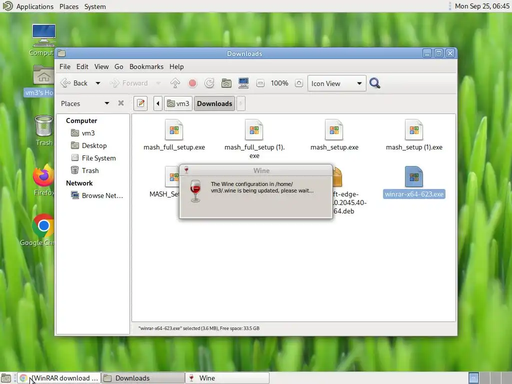Click Show Desktop icon in bottom panel
The width and height of the screenshot is (512, 384).
pos(6,378)
